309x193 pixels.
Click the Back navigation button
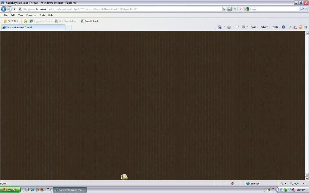pyautogui.click(x=4, y=9)
